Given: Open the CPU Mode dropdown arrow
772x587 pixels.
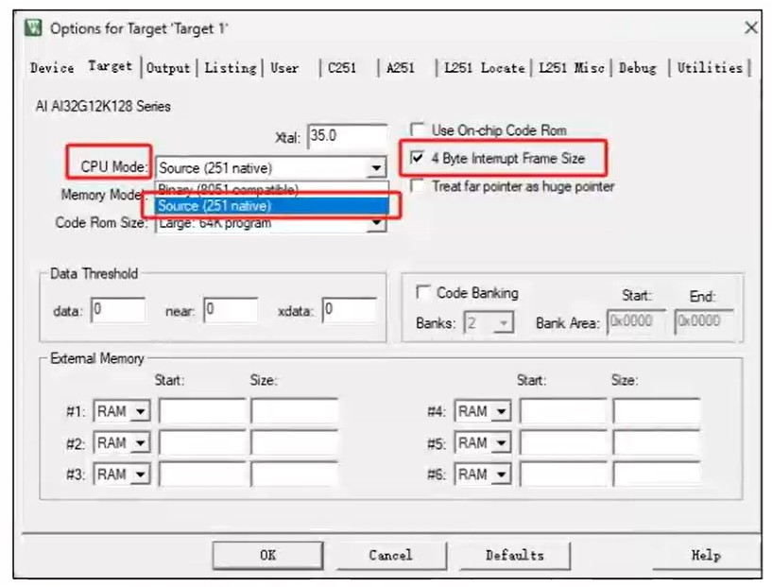Looking at the screenshot, I should (377, 168).
